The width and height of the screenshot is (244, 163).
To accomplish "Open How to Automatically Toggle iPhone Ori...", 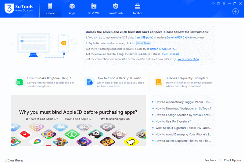I will pyautogui.click(x=183, y=102).
